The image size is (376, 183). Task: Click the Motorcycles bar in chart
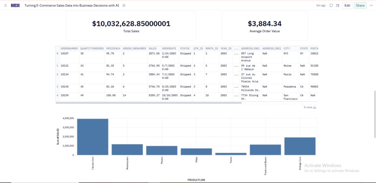127,149
